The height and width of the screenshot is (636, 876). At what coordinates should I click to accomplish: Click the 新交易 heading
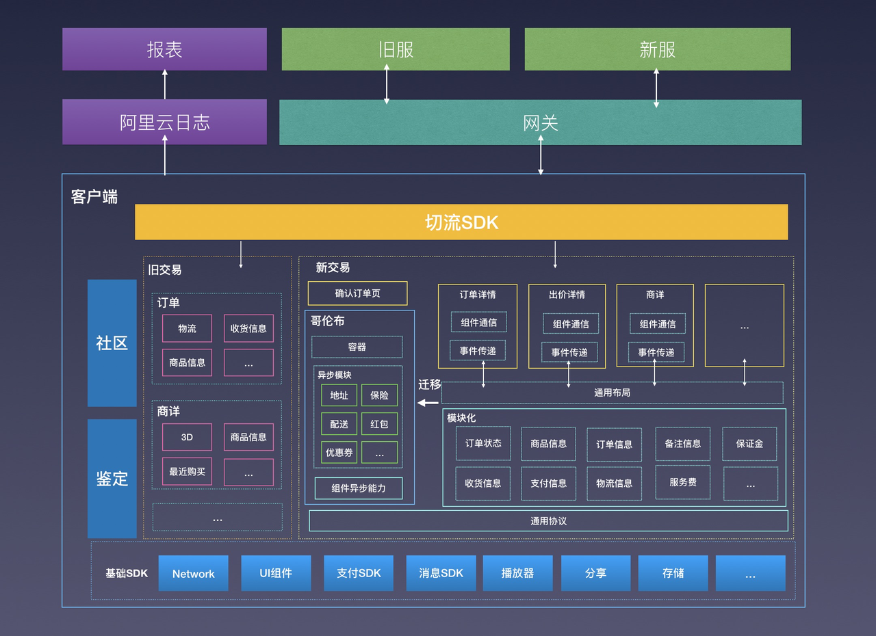pyautogui.click(x=333, y=267)
